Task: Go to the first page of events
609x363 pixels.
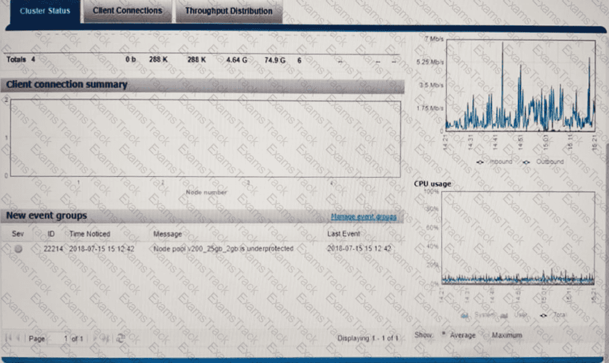Action: [x=9, y=338]
